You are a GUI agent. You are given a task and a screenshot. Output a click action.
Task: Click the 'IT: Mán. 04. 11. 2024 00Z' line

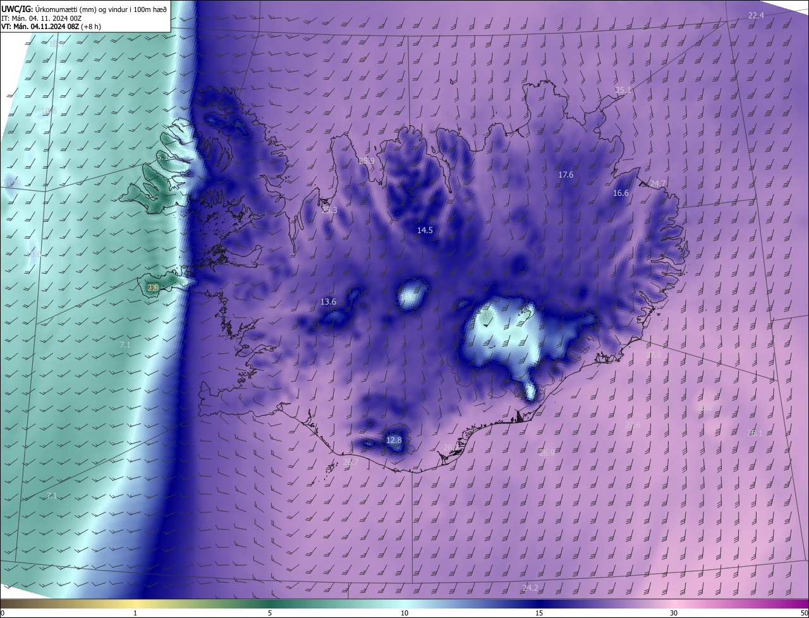coord(42,18)
